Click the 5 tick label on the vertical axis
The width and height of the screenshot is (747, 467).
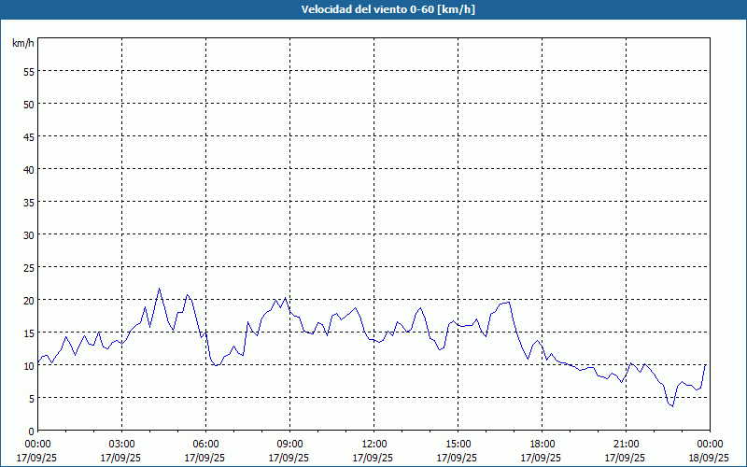[x=31, y=399]
